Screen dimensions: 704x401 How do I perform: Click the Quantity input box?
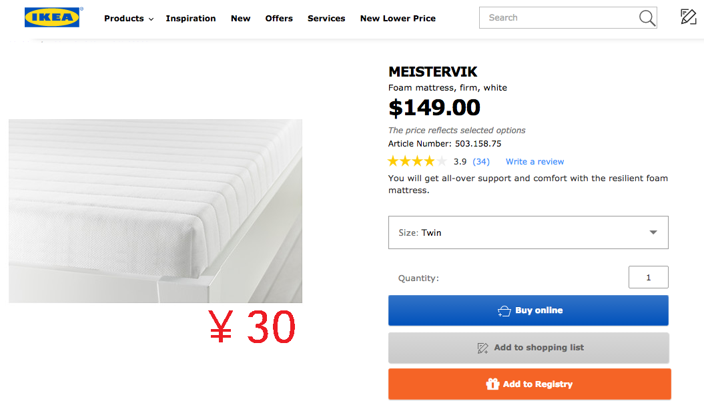648,277
